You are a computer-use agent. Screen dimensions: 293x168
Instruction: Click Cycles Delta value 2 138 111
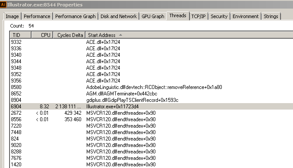68,107
